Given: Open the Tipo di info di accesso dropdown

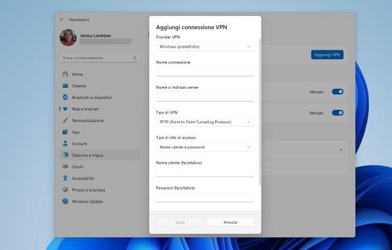Looking at the screenshot, I should [205, 147].
